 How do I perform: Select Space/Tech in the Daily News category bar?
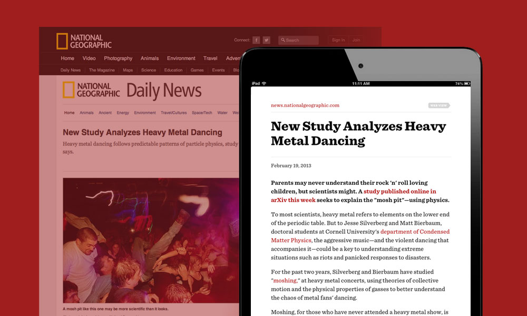202,113
